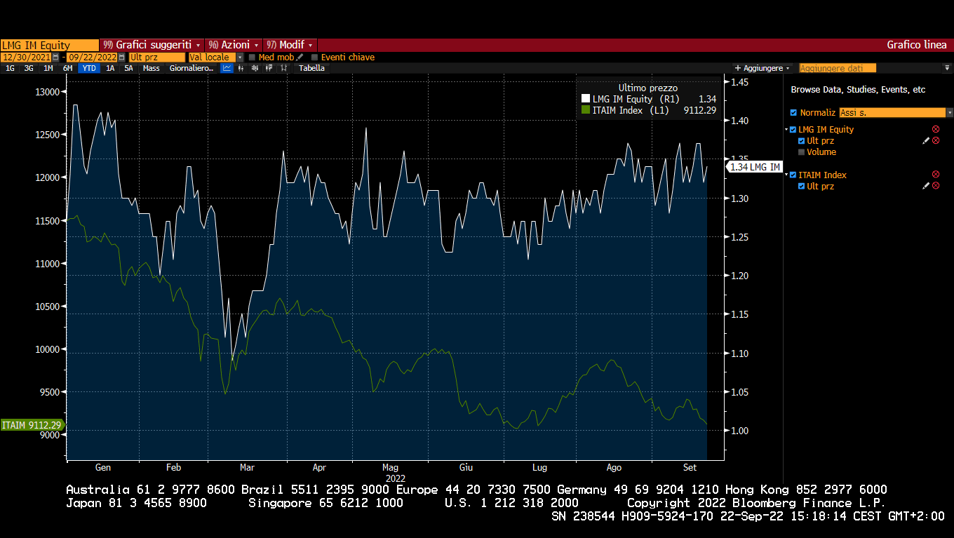Click the Tabella view button
This screenshot has height=538, width=954.
[x=311, y=68]
